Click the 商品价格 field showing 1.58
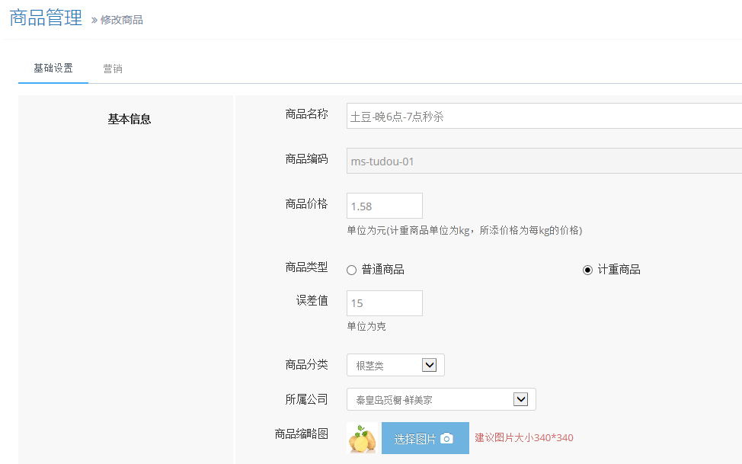 (384, 206)
